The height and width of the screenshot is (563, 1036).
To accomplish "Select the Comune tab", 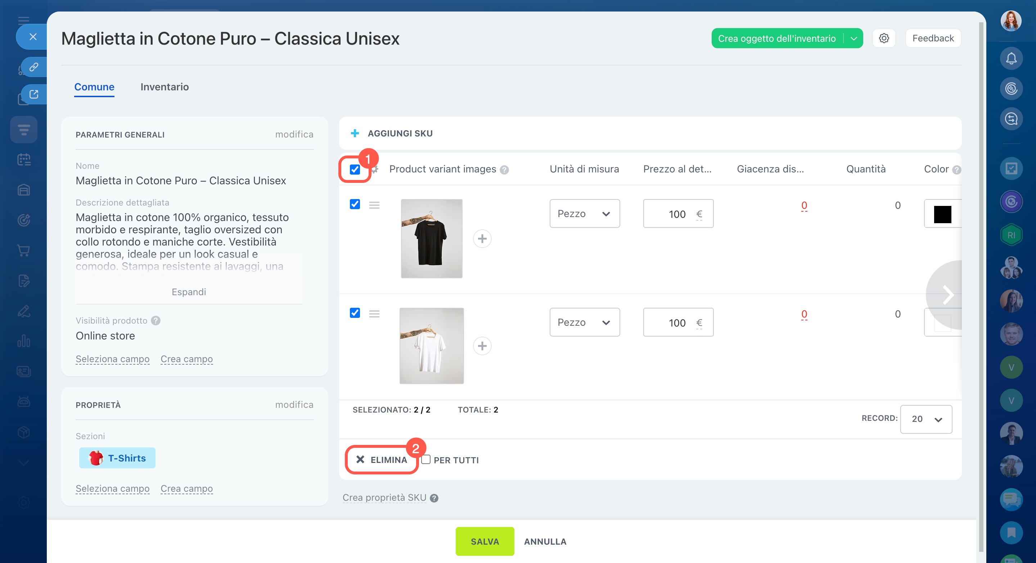I will [94, 87].
